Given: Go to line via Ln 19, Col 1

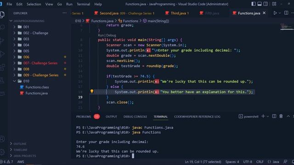Looking at the screenshot, I should [203, 162].
